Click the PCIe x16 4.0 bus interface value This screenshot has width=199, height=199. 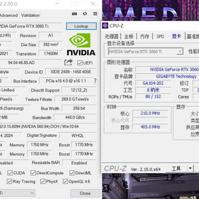[x=66, y=81]
